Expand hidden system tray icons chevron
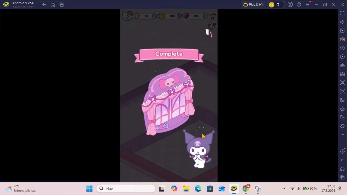Screen dimensions: 347x195 click(x=284, y=188)
